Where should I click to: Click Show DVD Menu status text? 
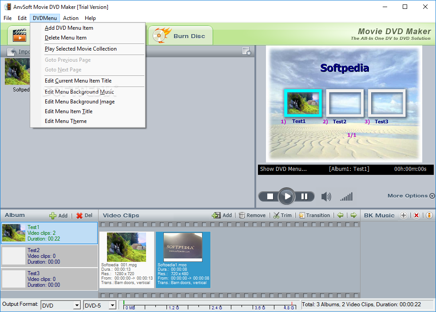[x=283, y=169]
